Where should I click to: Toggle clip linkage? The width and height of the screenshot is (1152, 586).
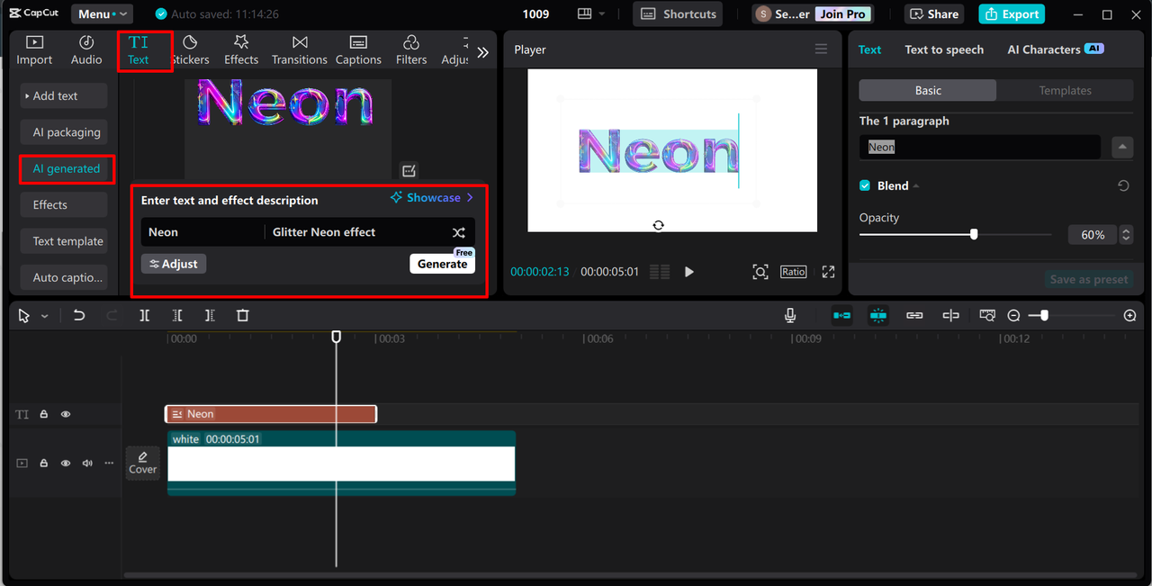point(914,316)
